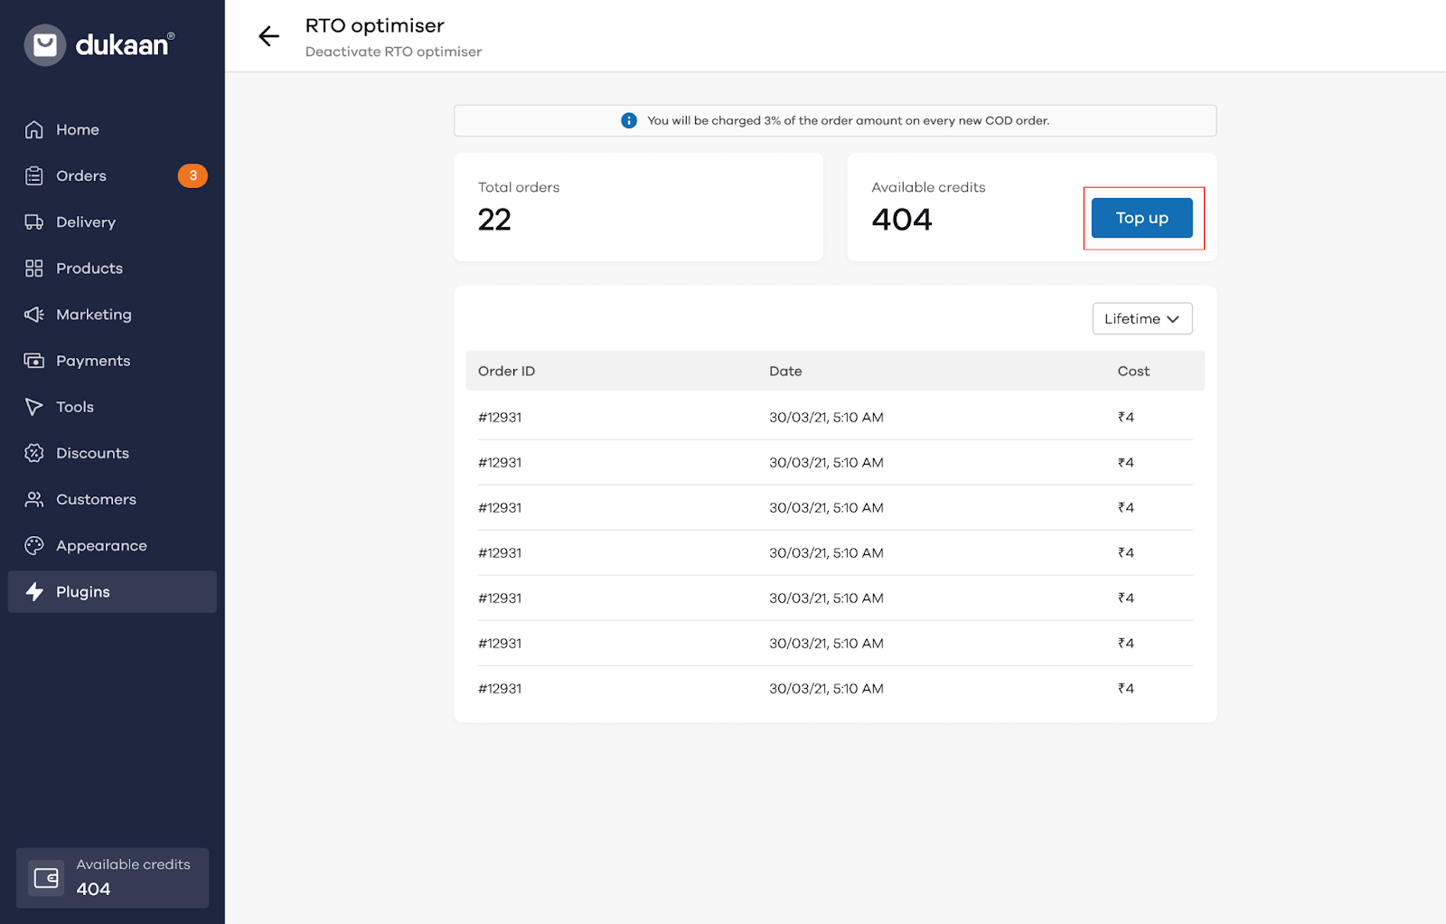Click the Cost column header
The height and width of the screenshot is (924, 1446).
tap(1133, 371)
